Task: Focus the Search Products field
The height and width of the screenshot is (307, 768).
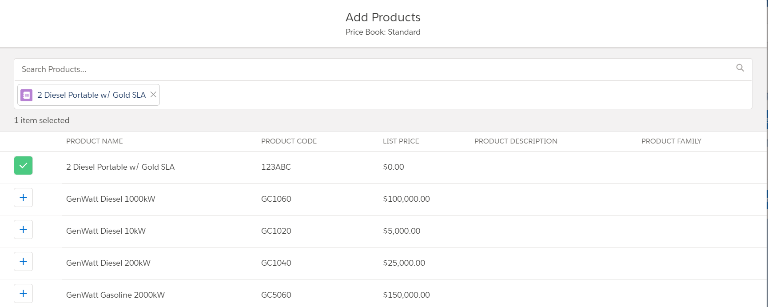Action: [355, 69]
